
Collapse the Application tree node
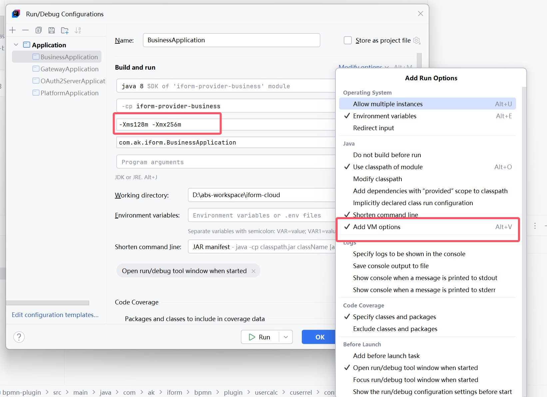pyautogui.click(x=16, y=45)
